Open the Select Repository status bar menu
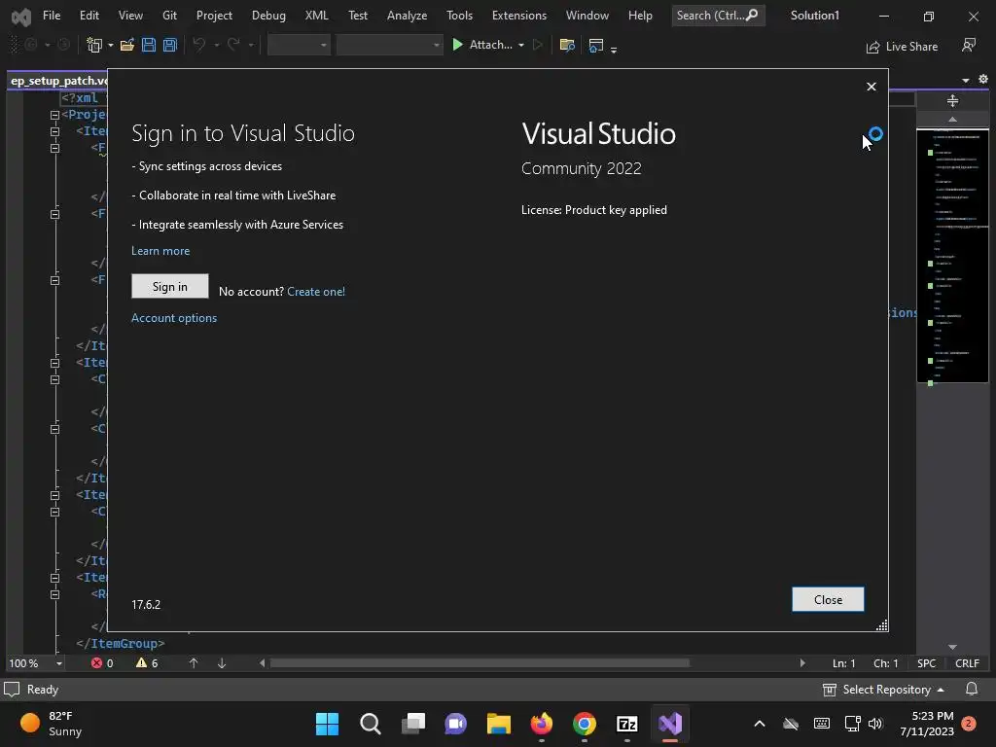The image size is (996, 747). click(883, 690)
